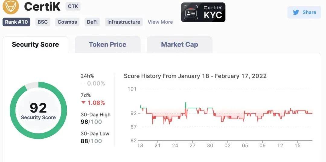Click the 30-Day Low value 88/100
The height and width of the screenshot is (162, 326).
click(91, 141)
